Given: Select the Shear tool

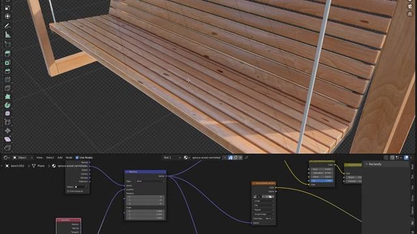Looking at the screenshot, I should 7,139.
